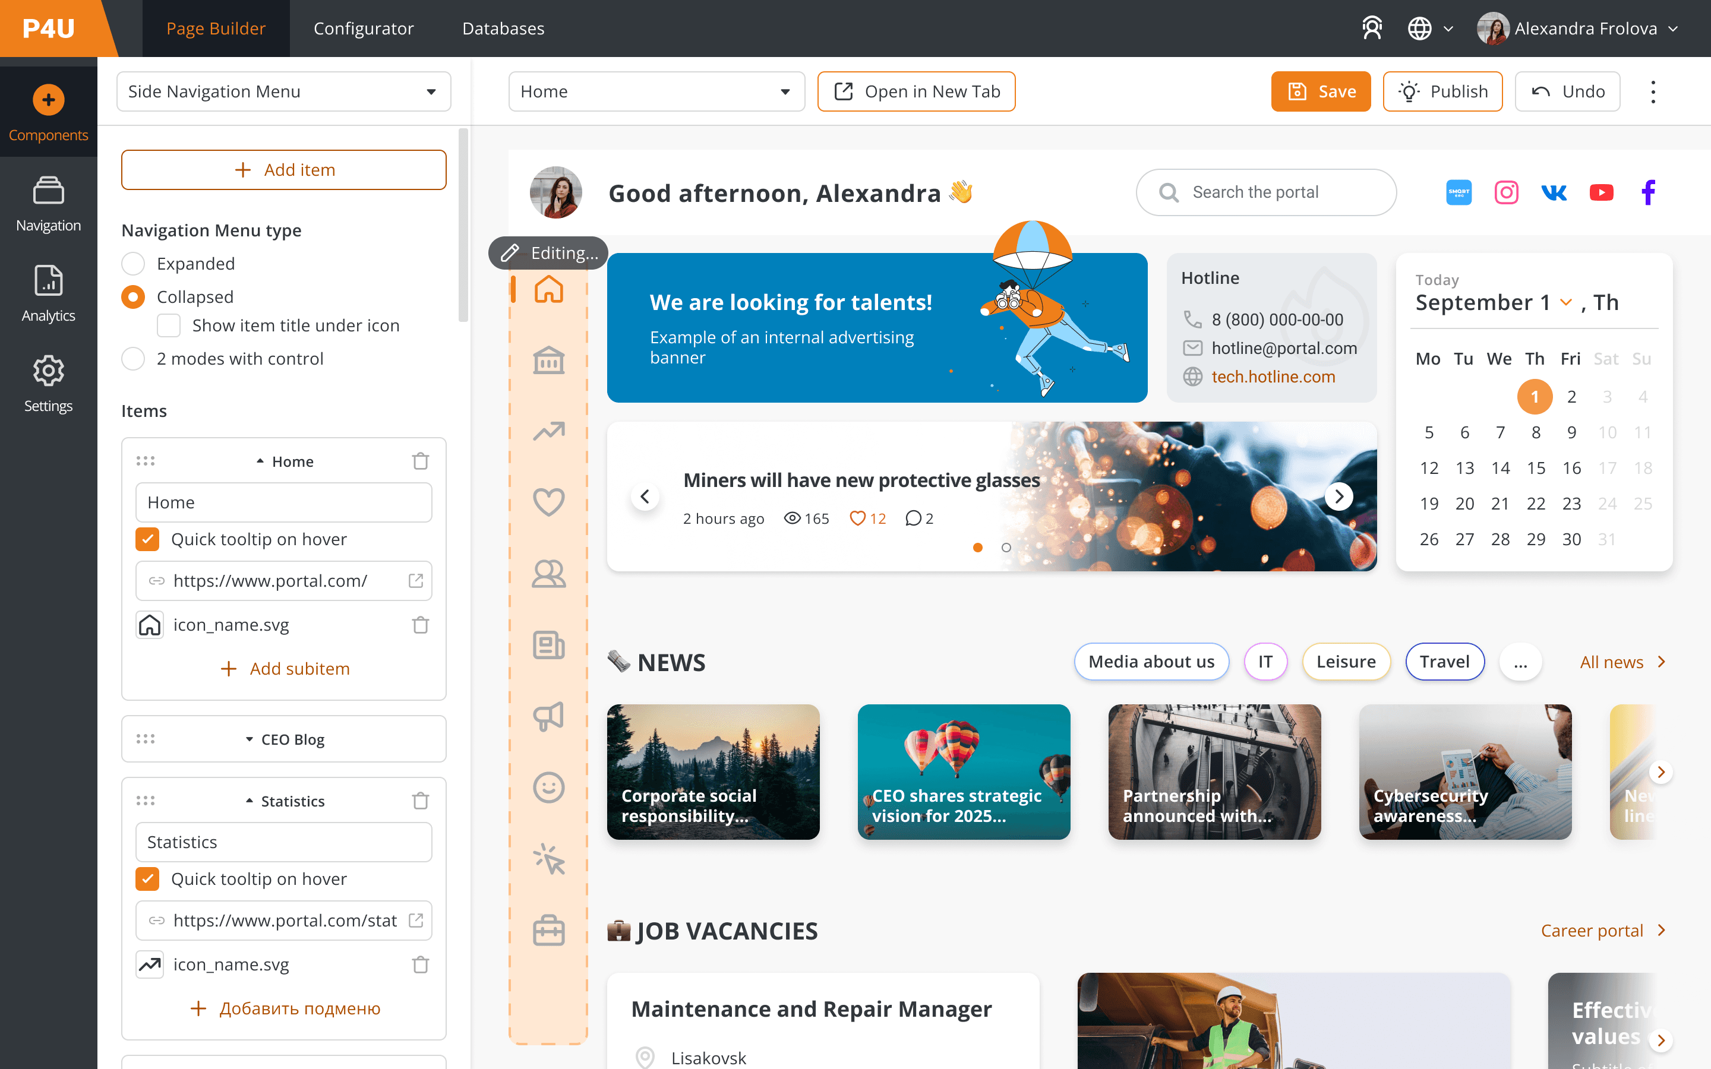Screen dimensions: 1711x1069
Task: Click the megaphone icon in side menu
Action: click(x=549, y=716)
